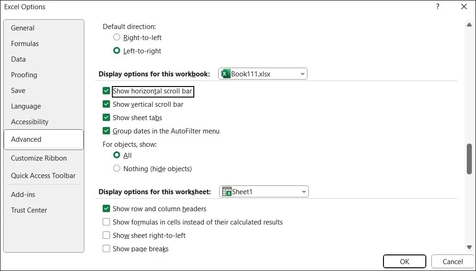Select the Right-to-left default direction

click(x=117, y=37)
